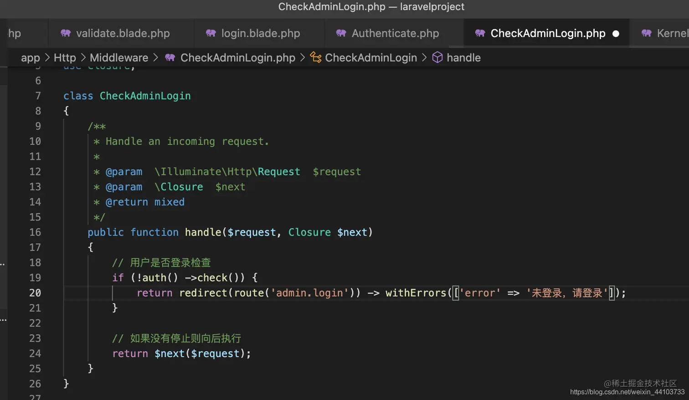Click the handle function name on line 16
The height and width of the screenshot is (400, 689).
coord(203,232)
